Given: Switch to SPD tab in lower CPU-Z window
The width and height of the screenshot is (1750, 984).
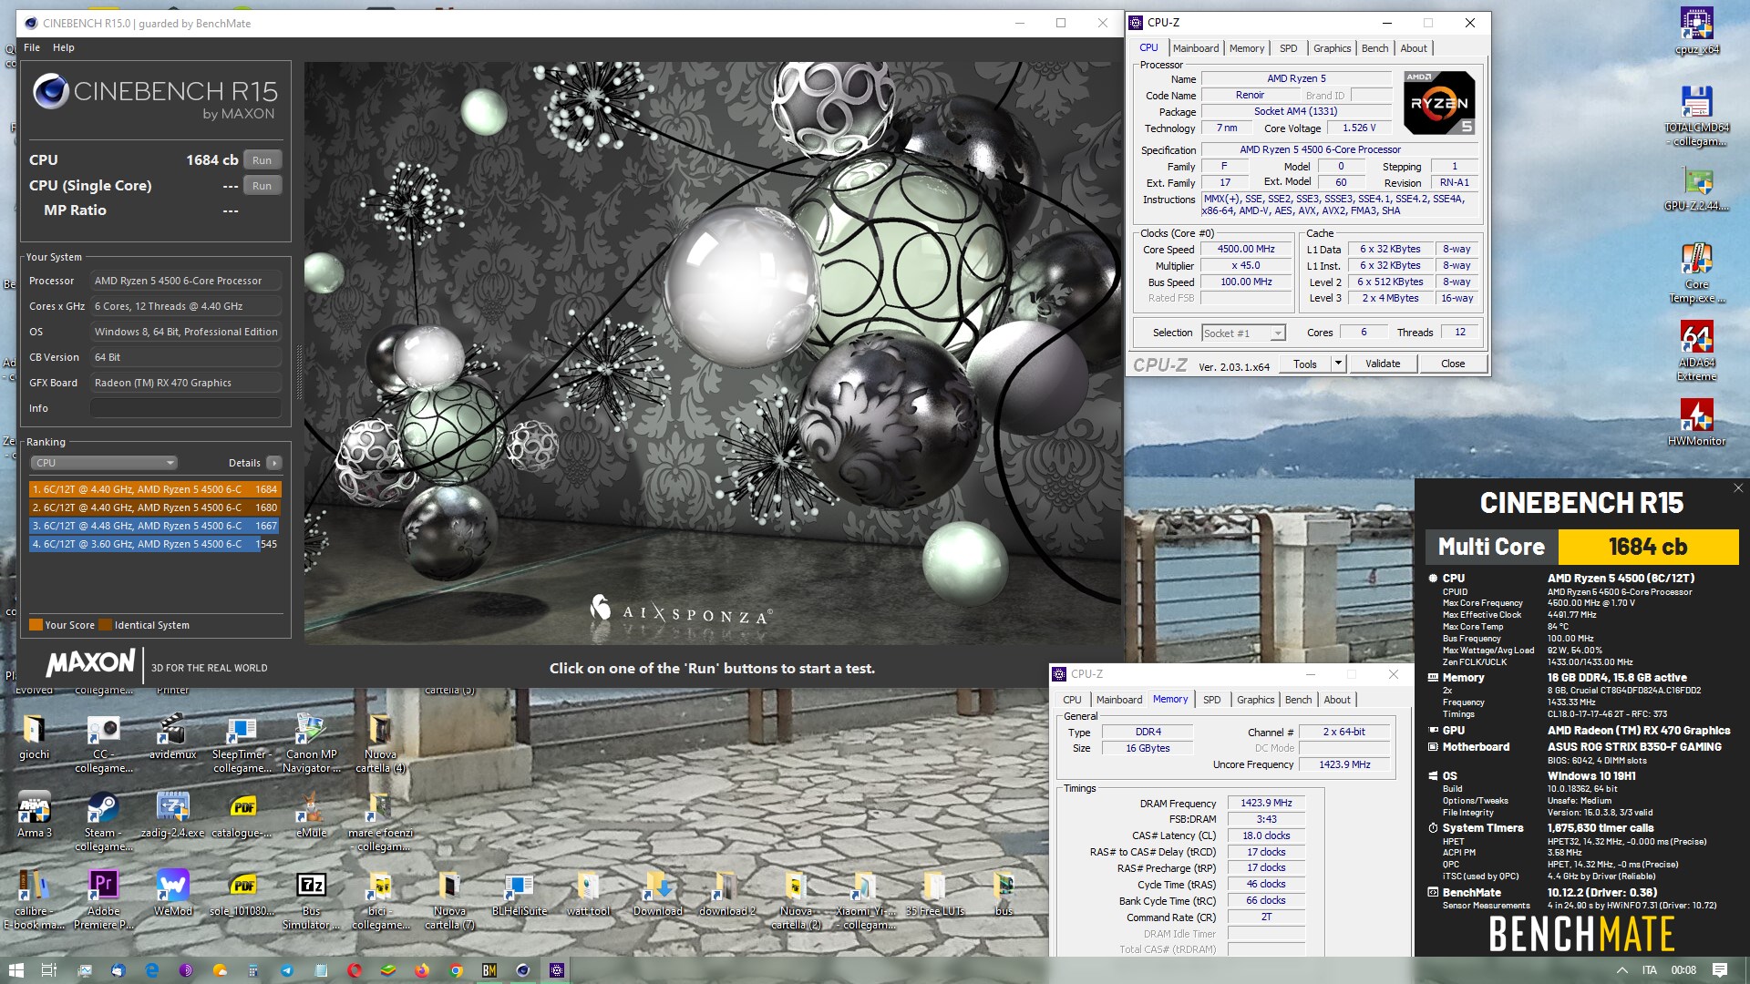Looking at the screenshot, I should pos(1211,700).
